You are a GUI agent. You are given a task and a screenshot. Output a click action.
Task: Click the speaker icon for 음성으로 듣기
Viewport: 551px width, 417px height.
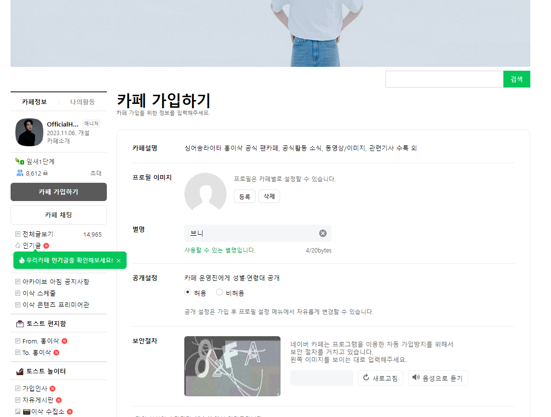[416, 378]
